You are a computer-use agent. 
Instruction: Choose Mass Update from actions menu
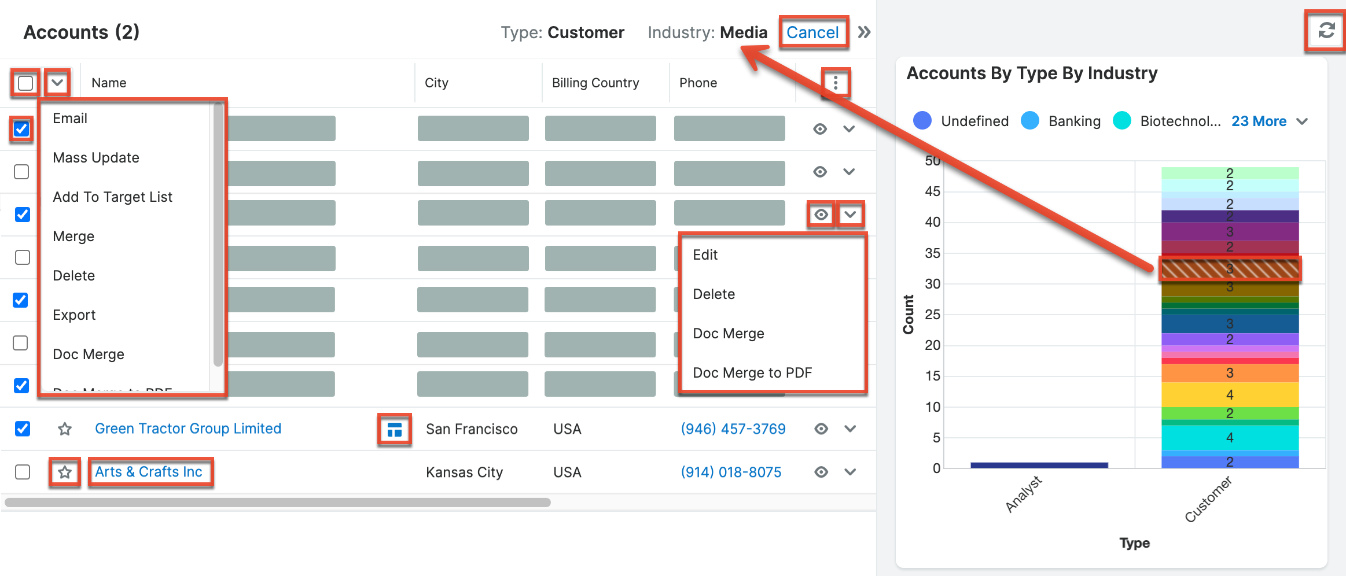(96, 158)
